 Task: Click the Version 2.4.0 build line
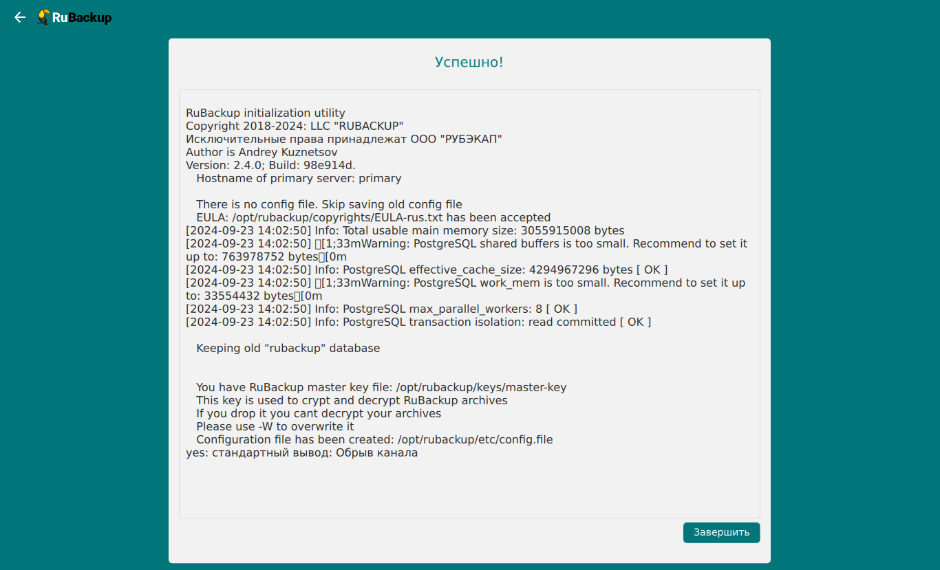(270, 165)
